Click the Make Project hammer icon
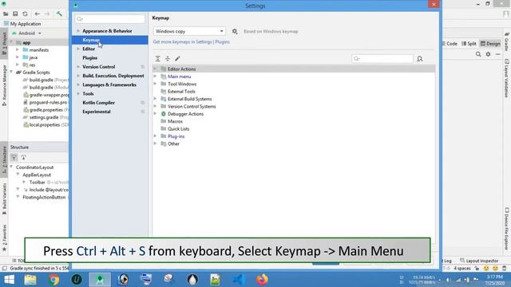Image resolution: width=511 pixels, height=287 pixels. click(59, 14)
